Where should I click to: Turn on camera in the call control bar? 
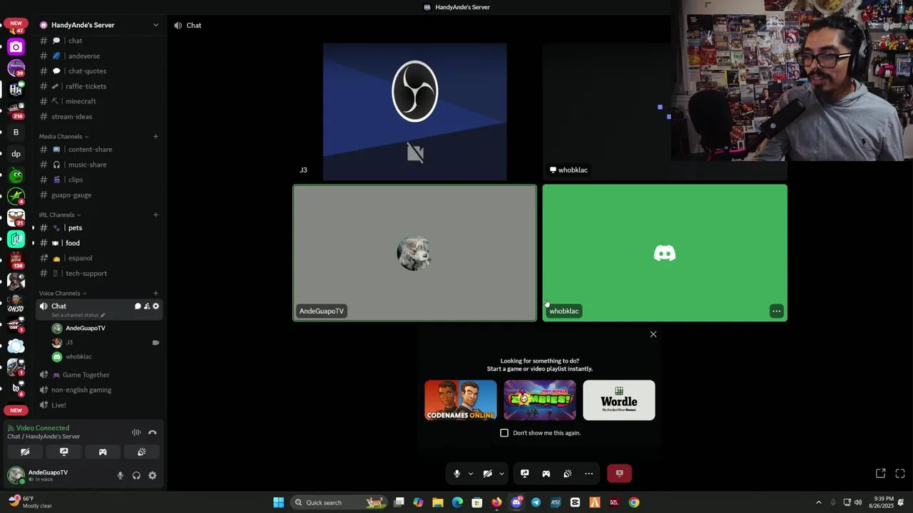coord(488,474)
